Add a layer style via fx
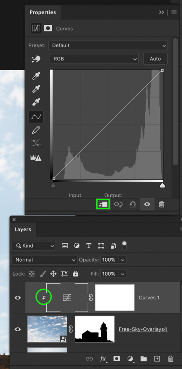182x369 pixels. tap(103, 359)
